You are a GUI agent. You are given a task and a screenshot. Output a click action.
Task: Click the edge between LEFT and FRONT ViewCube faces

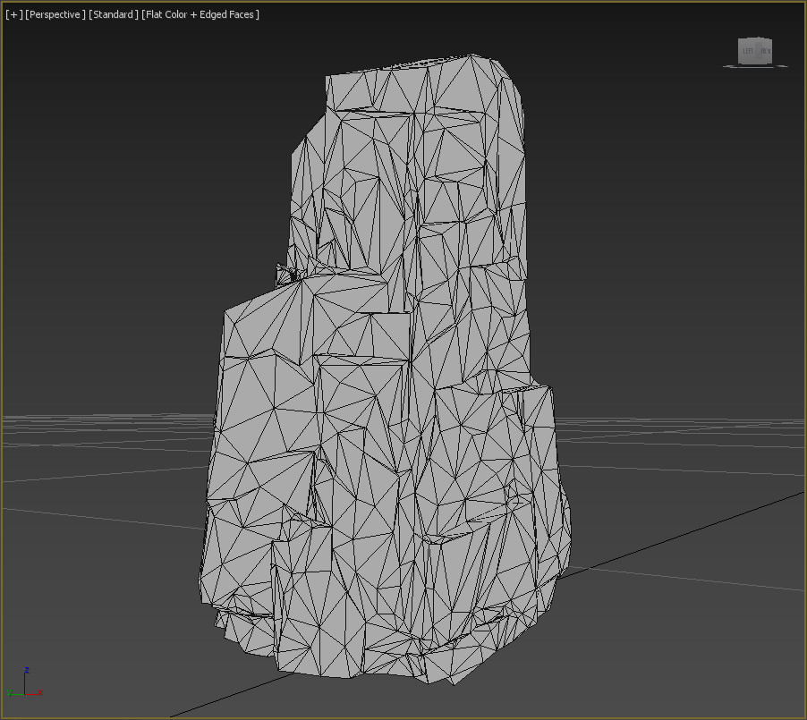pyautogui.click(x=757, y=51)
